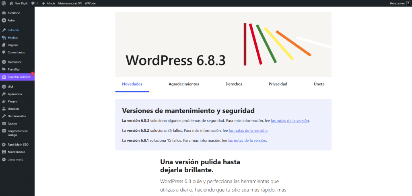The width and height of the screenshot is (412, 196).
Task: Open the Hola, admin user menu
Action: click(x=399, y=3)
